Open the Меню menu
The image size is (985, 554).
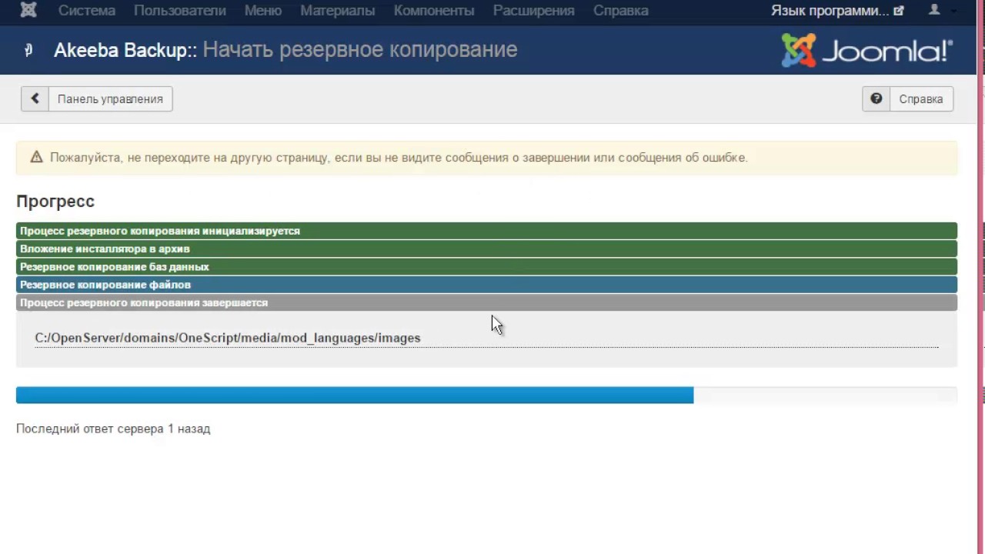click(263, 11)
